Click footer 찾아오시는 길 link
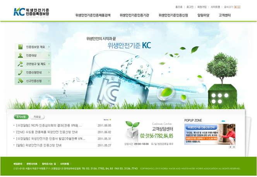257x177 pixels. pyautogui.click(x=49, y=164)
